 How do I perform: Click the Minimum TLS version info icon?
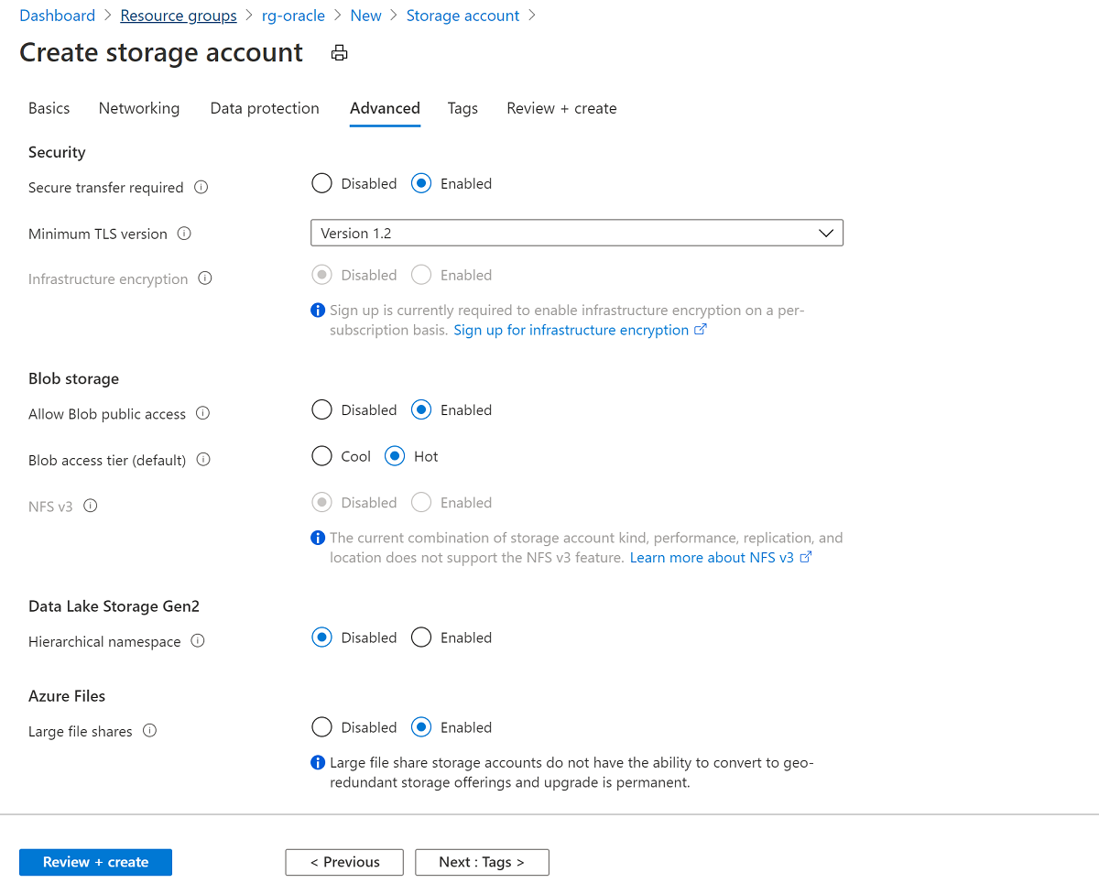[184, 234]
